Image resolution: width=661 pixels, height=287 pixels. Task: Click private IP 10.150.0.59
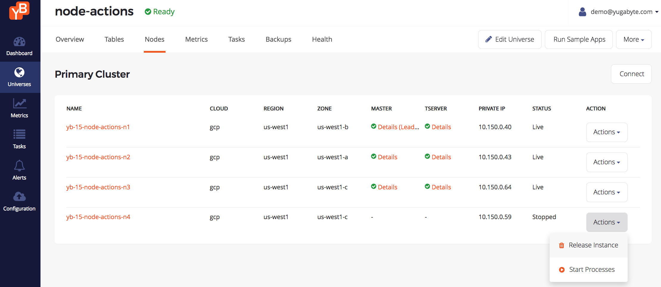[495, 217]
